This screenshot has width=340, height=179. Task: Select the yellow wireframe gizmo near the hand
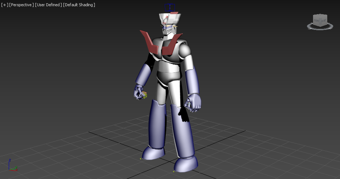click(x=144, y=95)
